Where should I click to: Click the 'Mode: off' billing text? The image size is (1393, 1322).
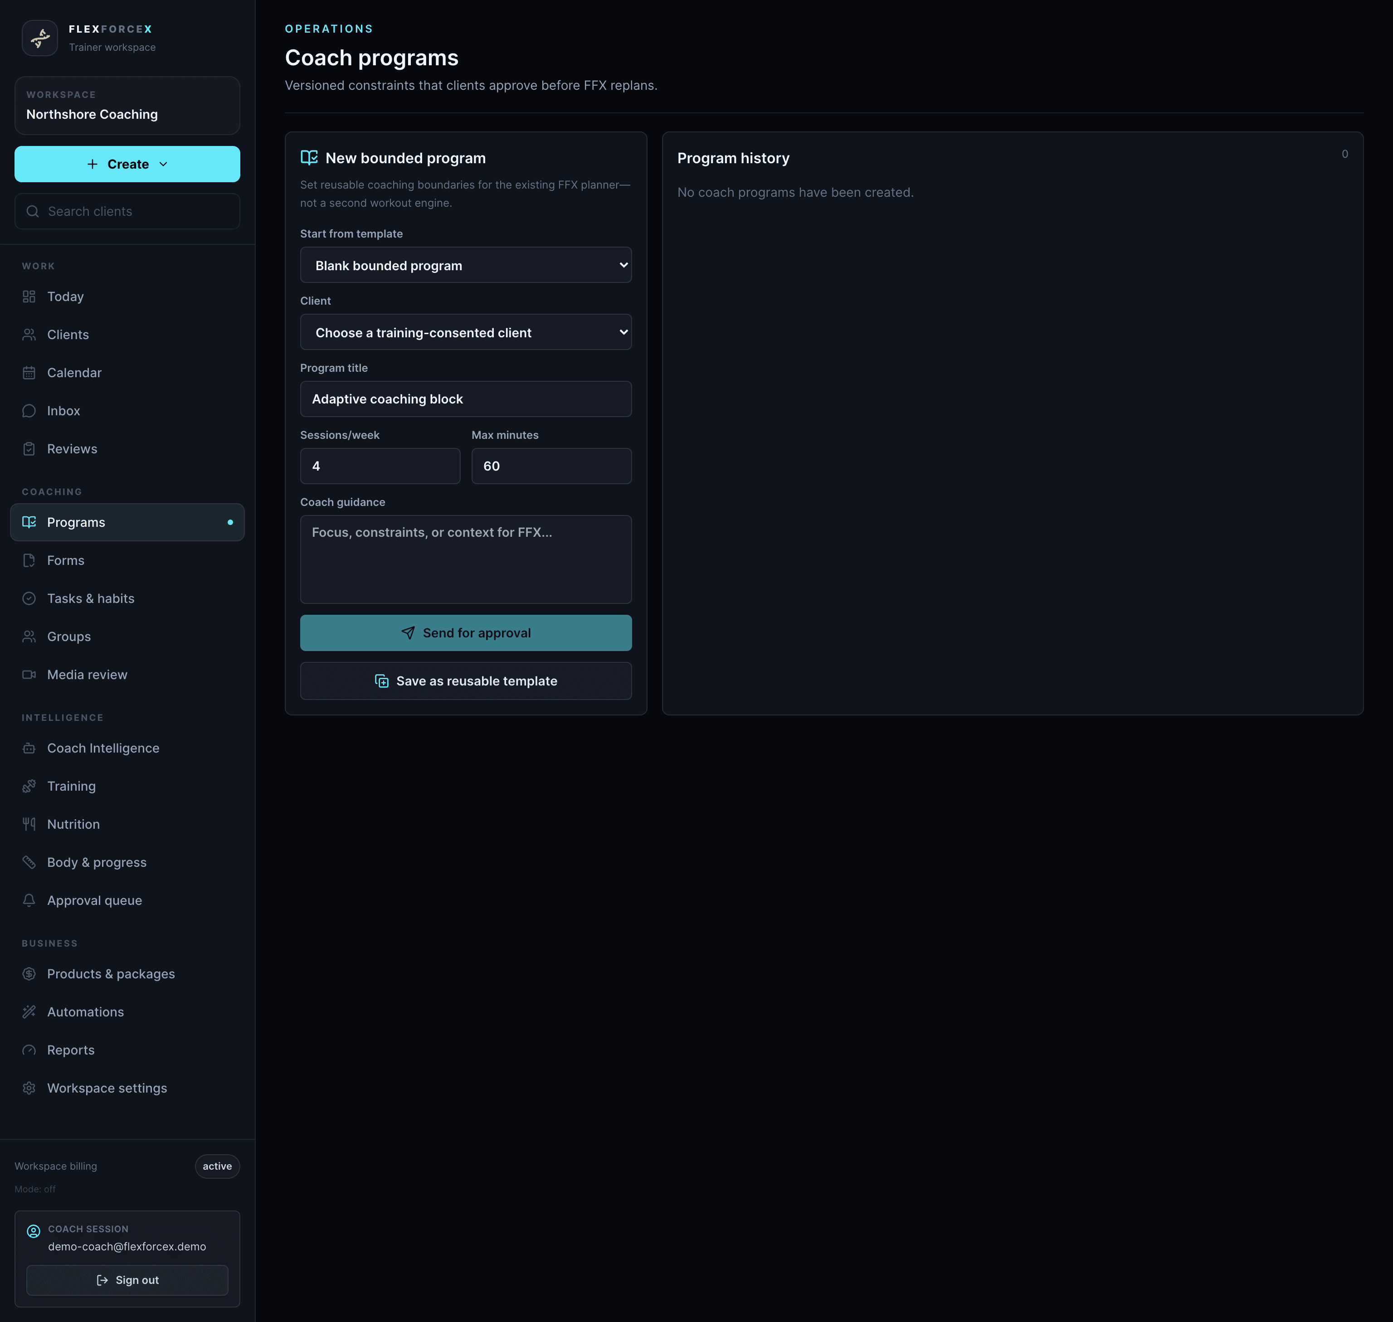(x=35, y=1189)
